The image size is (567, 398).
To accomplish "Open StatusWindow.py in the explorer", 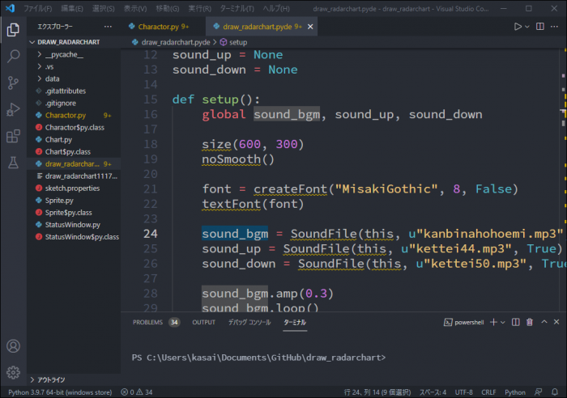I will click(x=73, y=224).
